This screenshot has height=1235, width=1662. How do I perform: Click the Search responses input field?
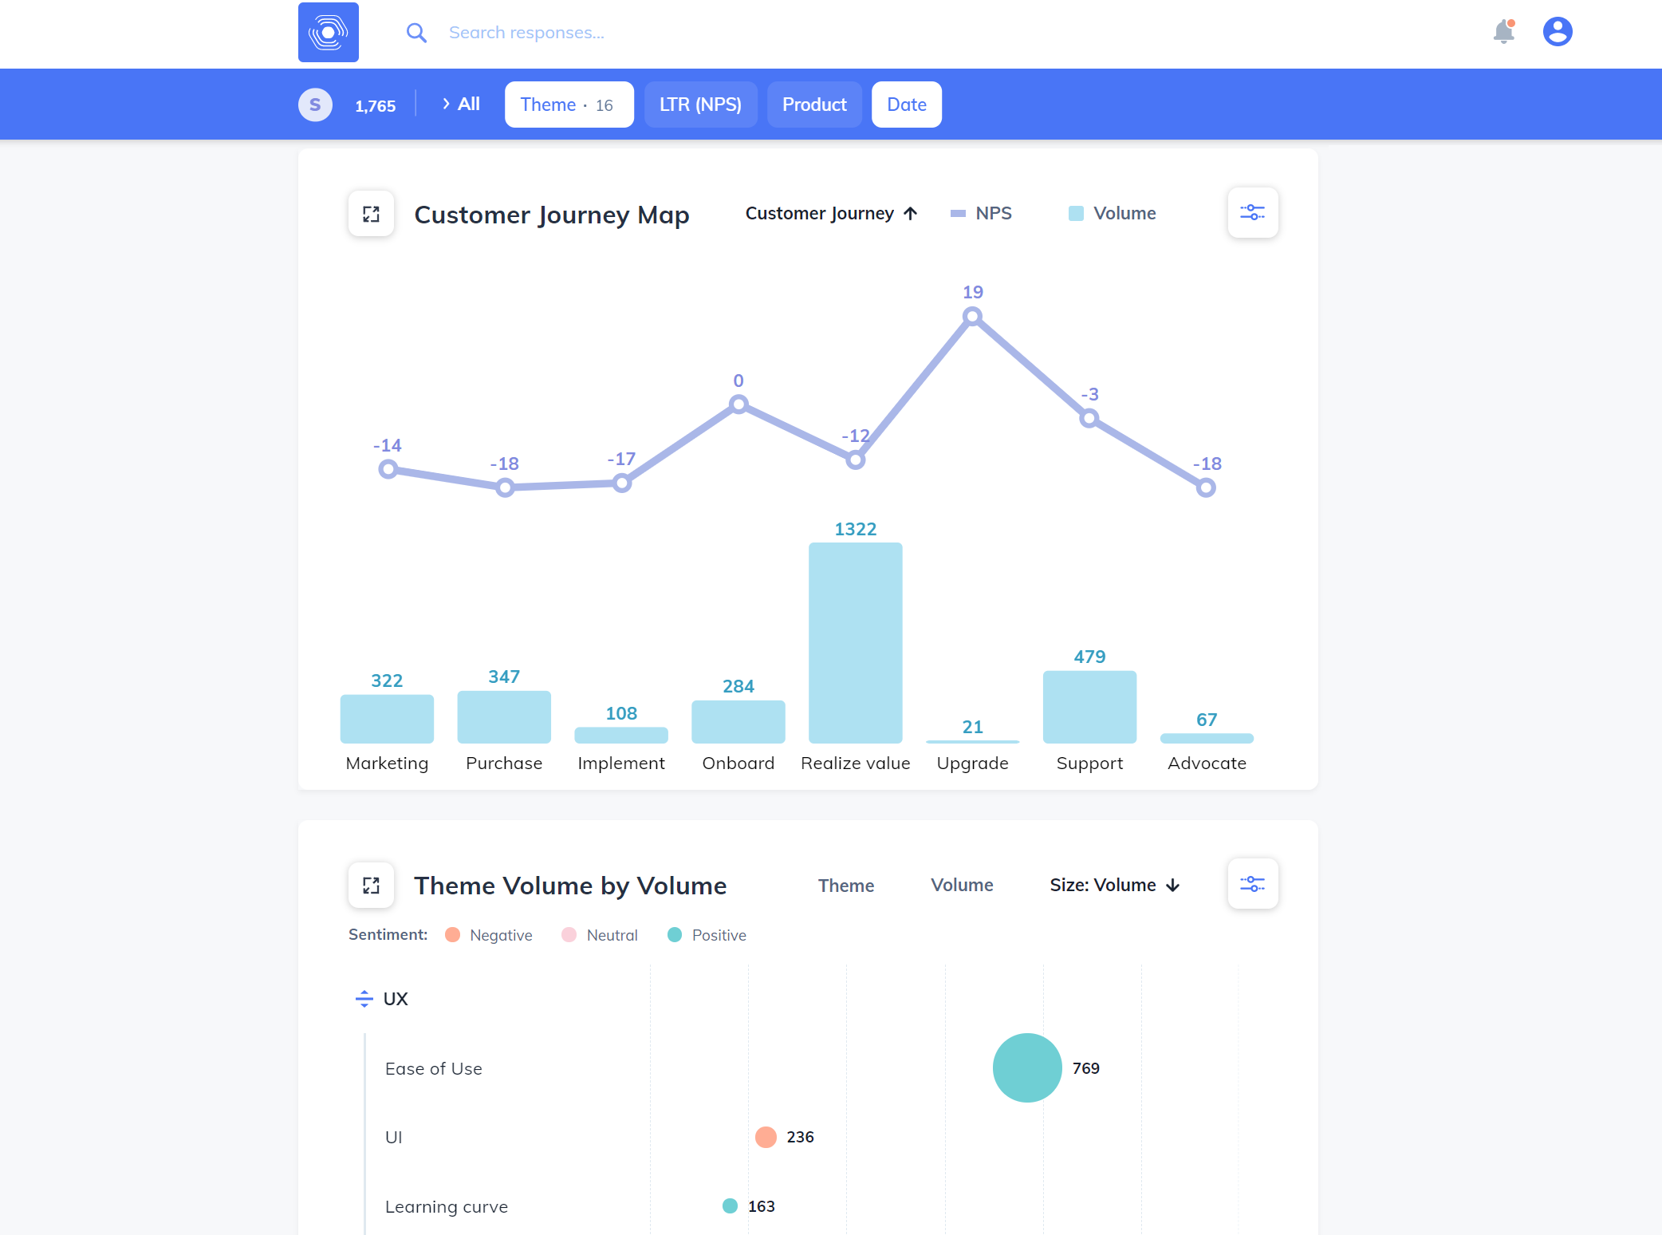(x=526, y=33)
